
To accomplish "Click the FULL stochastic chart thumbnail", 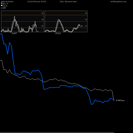I will pos(66,21).
